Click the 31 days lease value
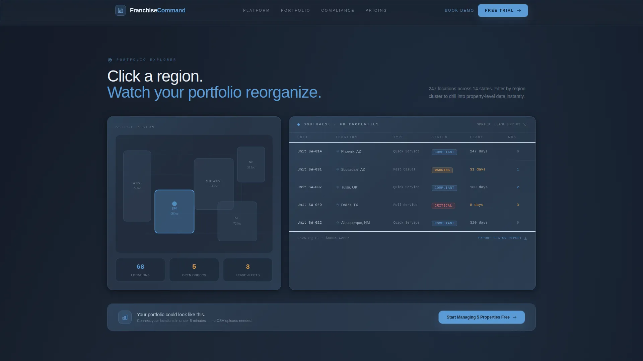The image size is (643, 361). [478, 169]
